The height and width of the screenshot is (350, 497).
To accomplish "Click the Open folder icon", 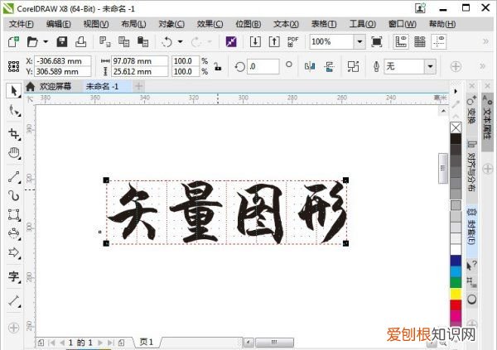I will click(32, 42).
